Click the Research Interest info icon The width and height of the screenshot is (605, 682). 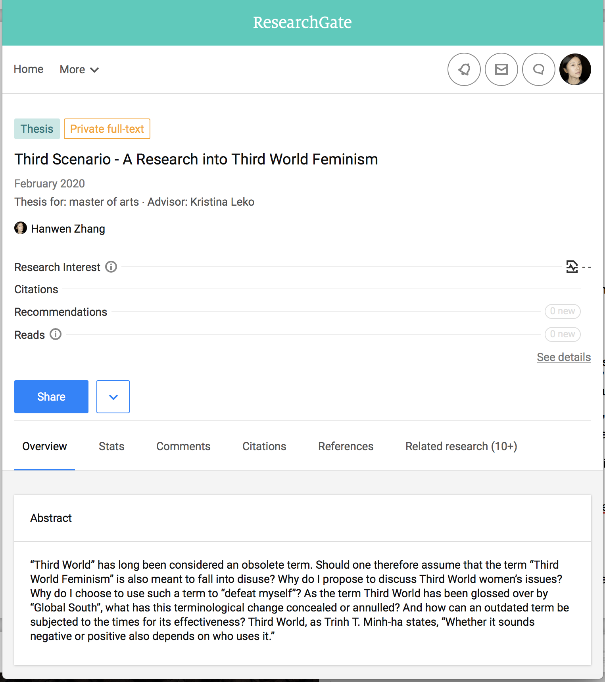(111, 267)
